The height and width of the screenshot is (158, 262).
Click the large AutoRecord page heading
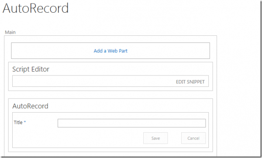pyautogui.click(x=36, y=8)
